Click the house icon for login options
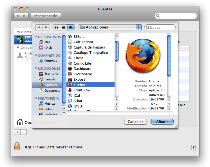Viewport: 210px width, 167px height. [x=20, y=122]
